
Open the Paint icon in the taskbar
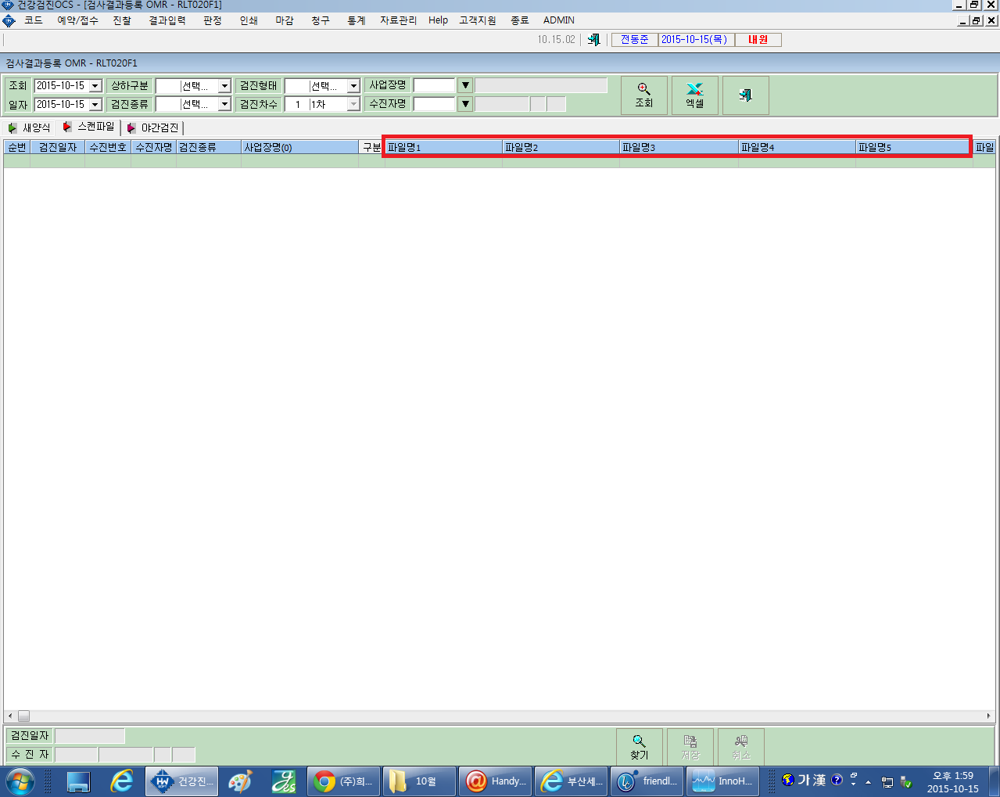(240, 781)
